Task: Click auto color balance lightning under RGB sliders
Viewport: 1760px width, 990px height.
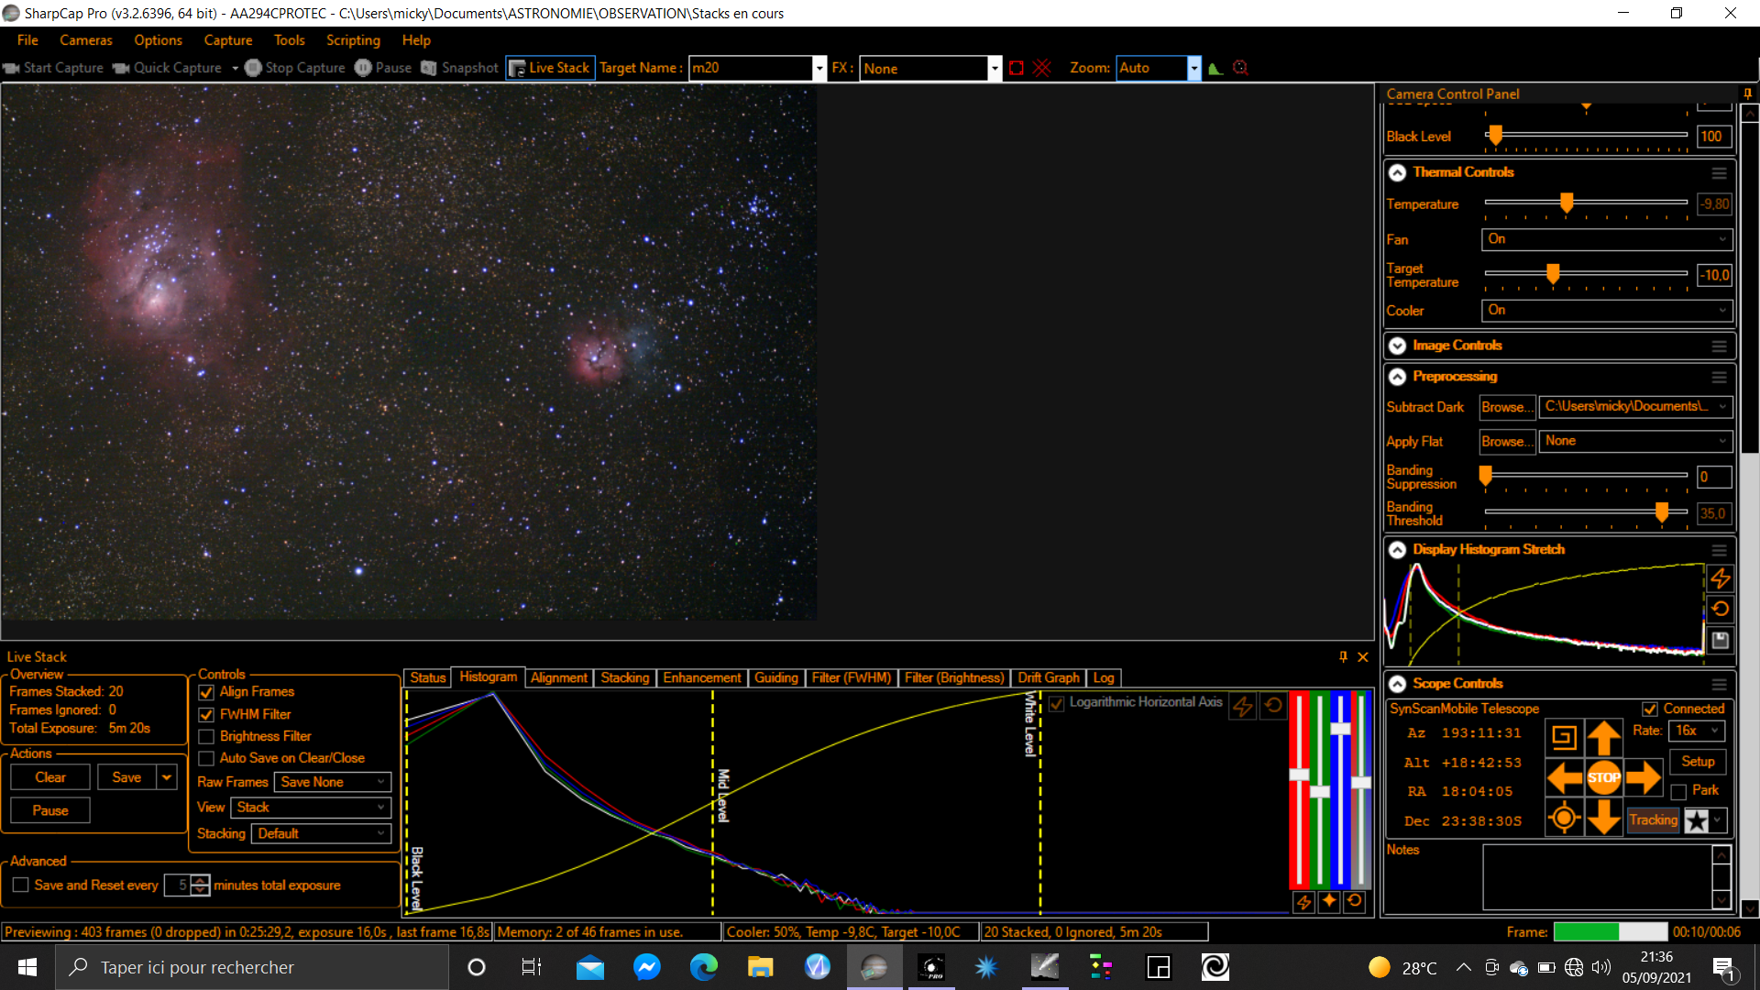Action: (x=1303, y=902)
